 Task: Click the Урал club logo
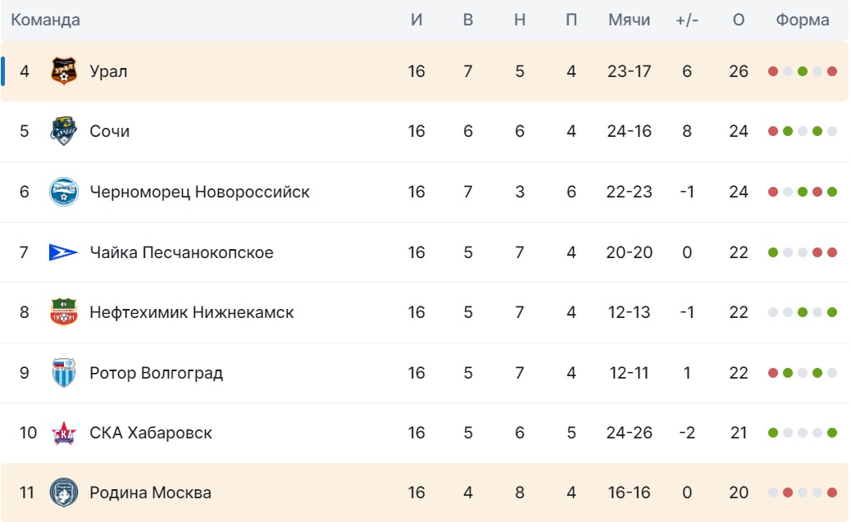(63, 71)
